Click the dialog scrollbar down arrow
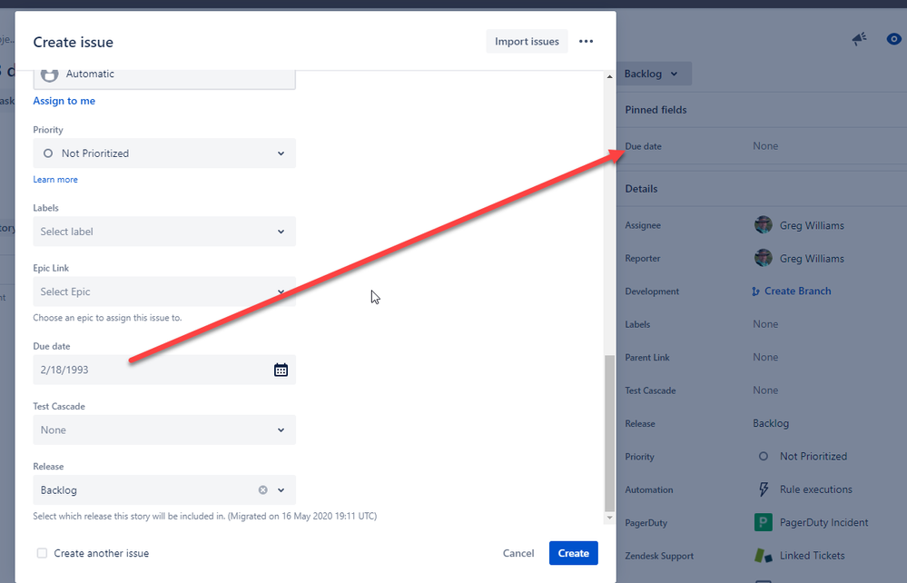The height and width of the screenshot is (583, 907). click(609, 517)
